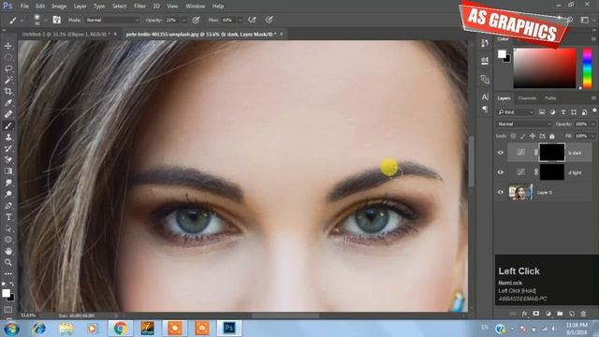
Task: Create new adjustment layer button
Action: pos(548,314)
